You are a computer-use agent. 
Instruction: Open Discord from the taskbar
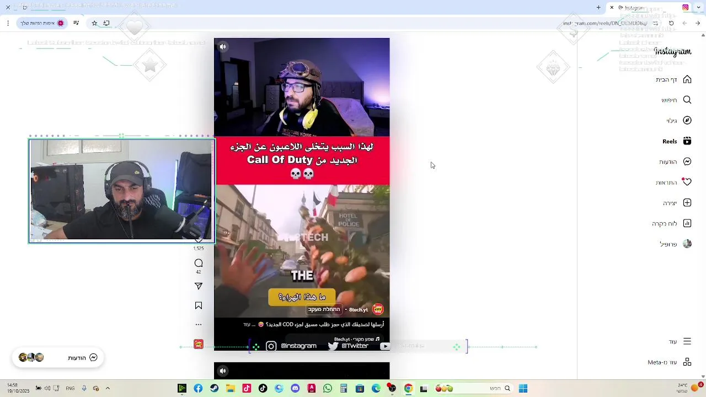click(x=295, y=389)
